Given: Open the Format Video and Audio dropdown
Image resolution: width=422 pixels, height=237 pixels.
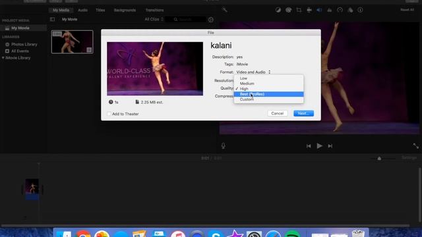Looking at the screenshot, I should click(x=253, y=72).
